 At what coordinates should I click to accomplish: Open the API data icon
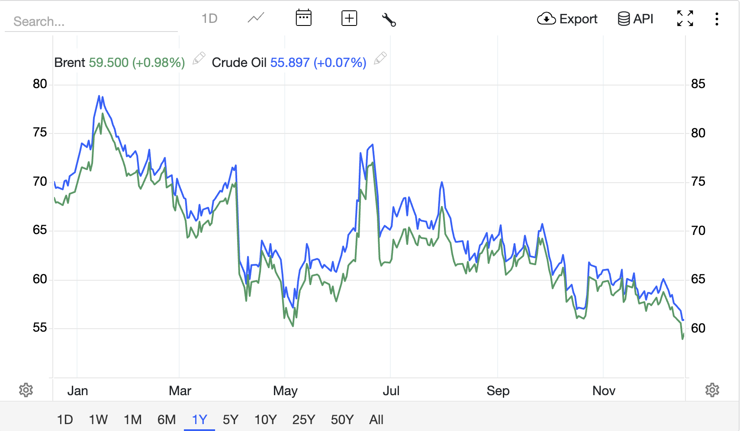(x=624, y=18)
